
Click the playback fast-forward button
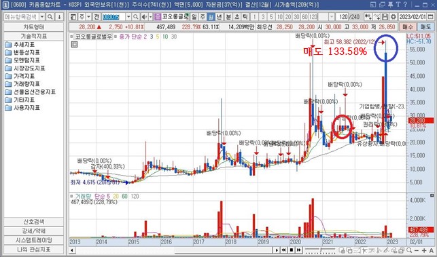click(x=299, y=250)
